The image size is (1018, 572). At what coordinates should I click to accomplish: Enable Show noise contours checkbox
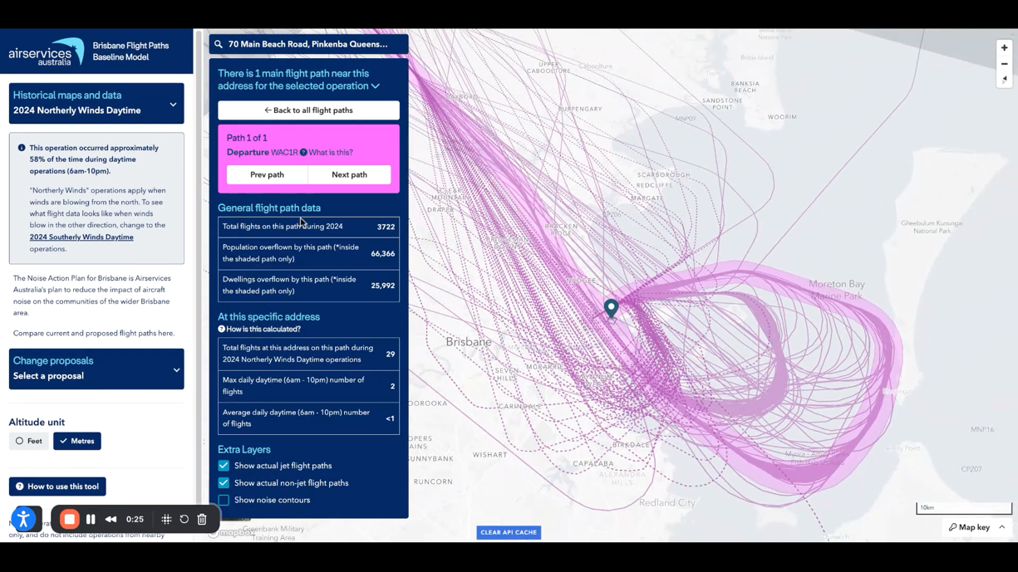[224, 501]
